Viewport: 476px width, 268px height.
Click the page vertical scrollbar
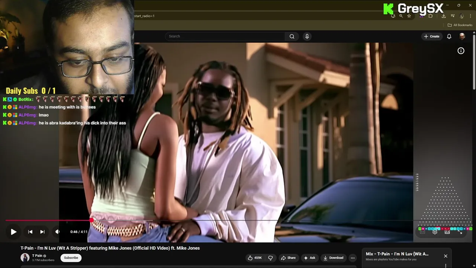click(x=474, y=61)
